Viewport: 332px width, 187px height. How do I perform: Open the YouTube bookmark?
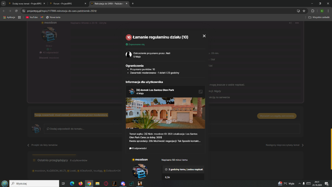point(32,17)
